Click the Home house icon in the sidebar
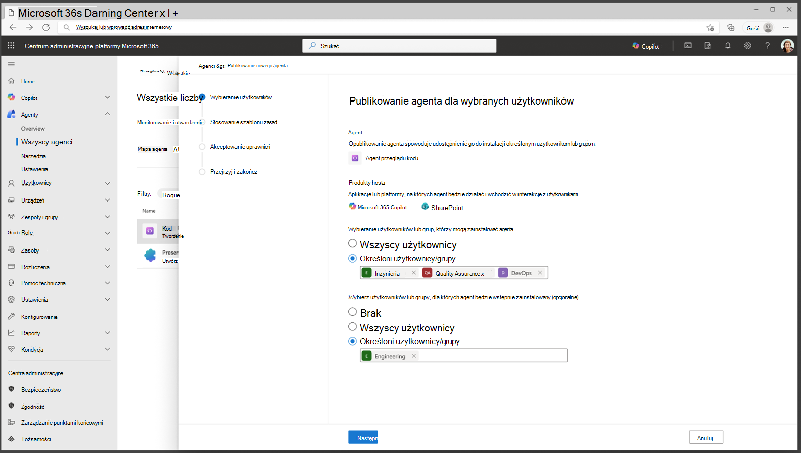This screenshot has height=453, width=801. click(11, 81)
